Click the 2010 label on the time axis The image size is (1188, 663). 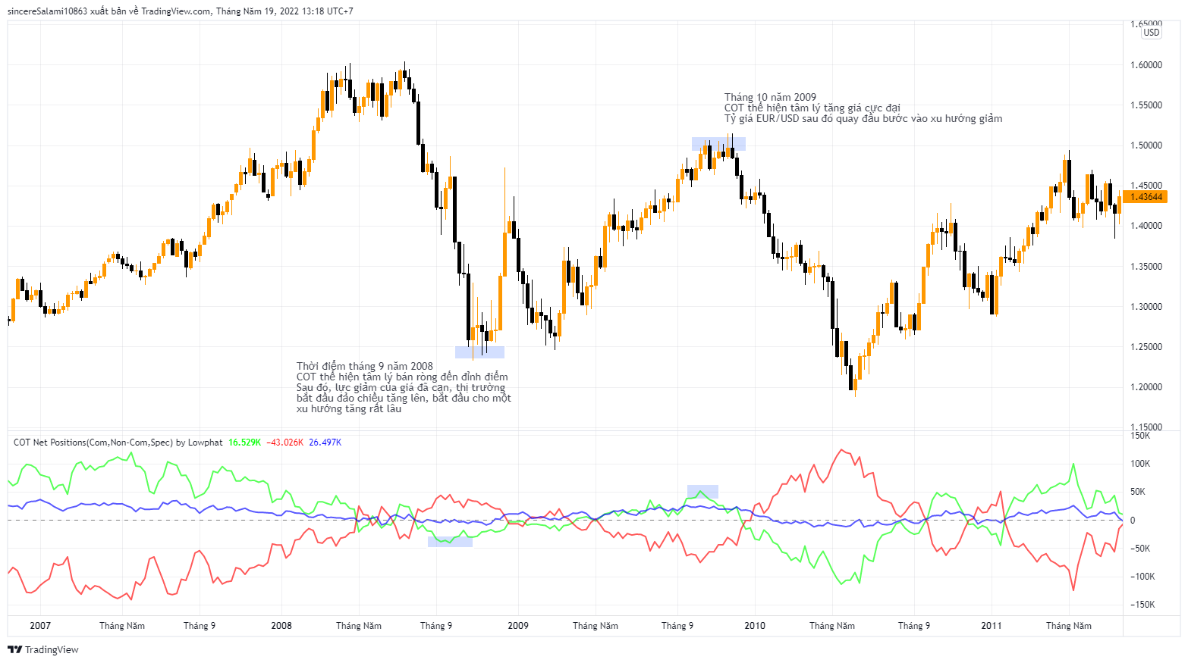755,626
